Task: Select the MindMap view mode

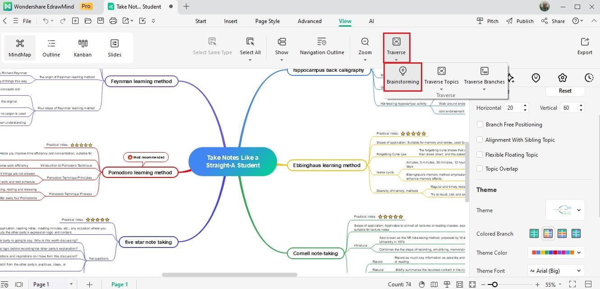Action: click(20, 48)
